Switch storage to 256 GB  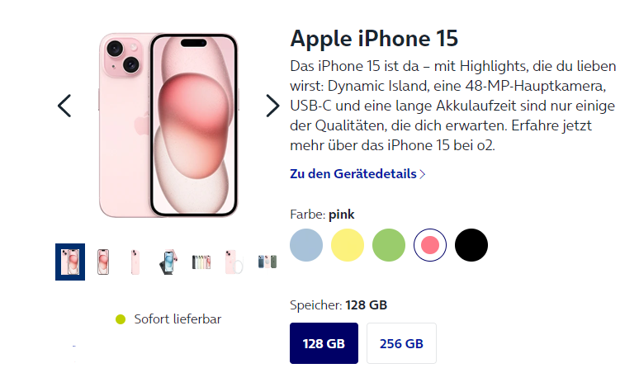tap(401, 343)
